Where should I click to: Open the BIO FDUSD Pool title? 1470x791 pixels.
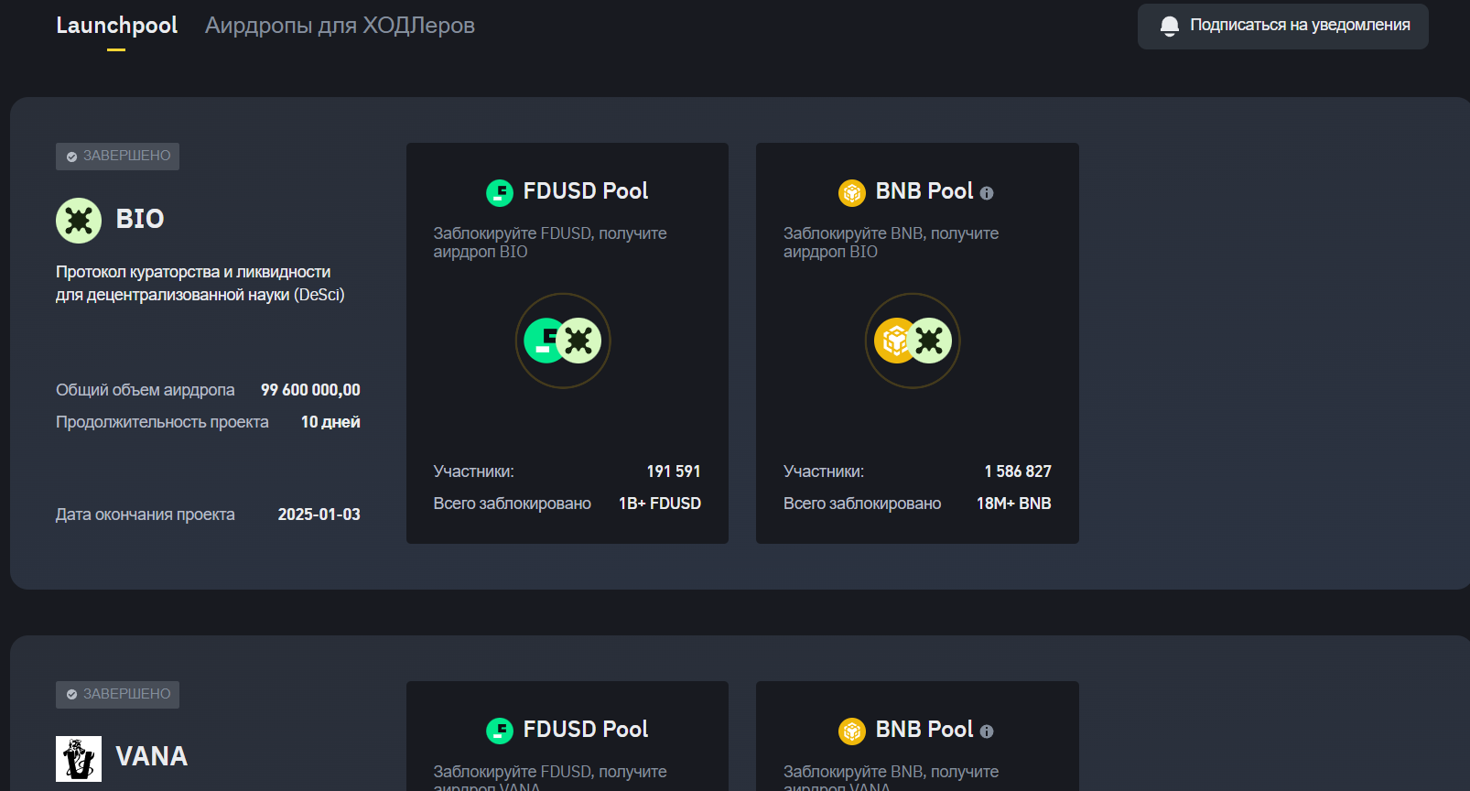click(x=586, y=191)
